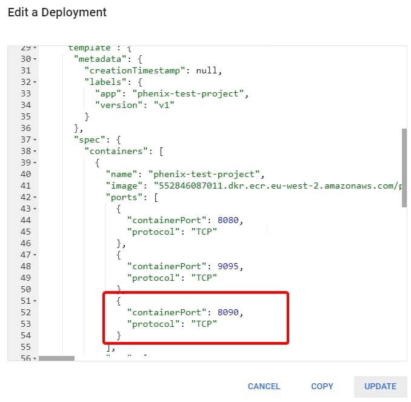Viewport: 411px width, 402px height.
Task: Click the vertical scrollbar thumb
Action: [404, 168]
